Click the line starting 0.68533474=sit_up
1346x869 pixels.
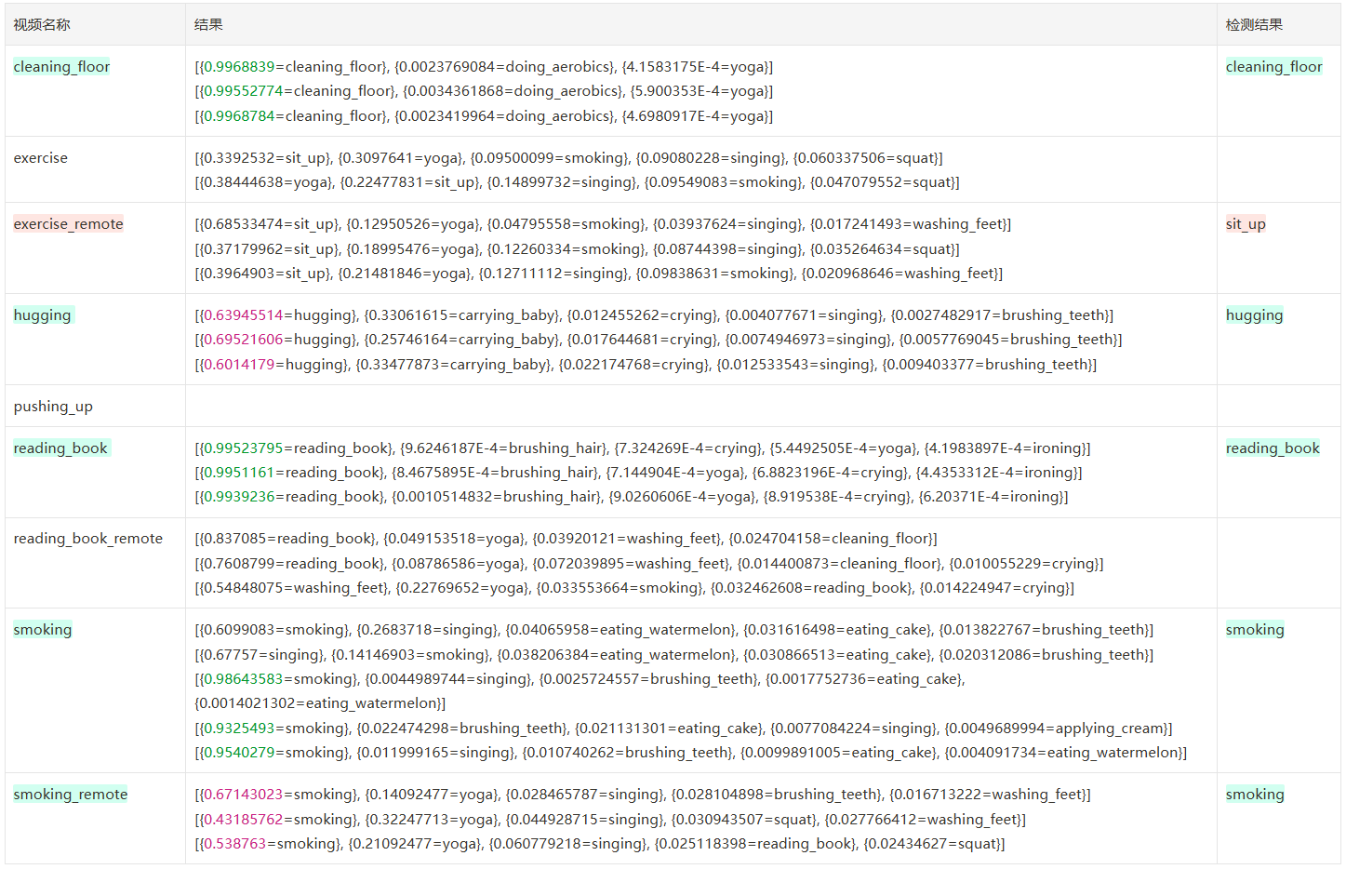603,224
